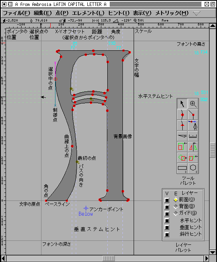Screen dimensions: 217x262
Task: Select the flip selection tool
Action: point(193,147)
